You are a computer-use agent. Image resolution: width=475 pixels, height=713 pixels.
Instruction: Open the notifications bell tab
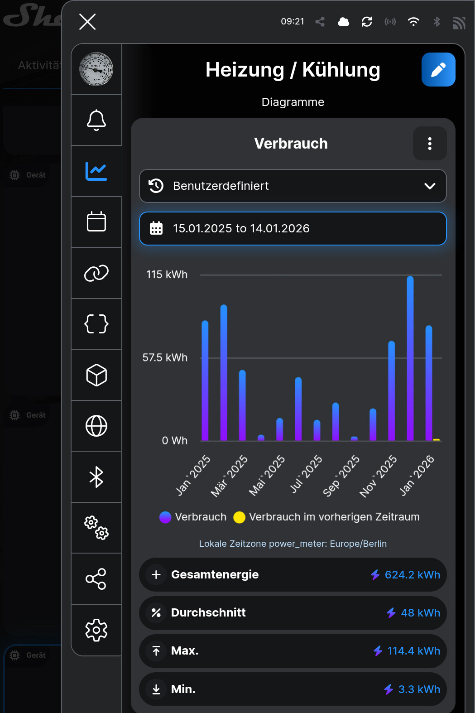pyautogui.click(x=96, y=120)
